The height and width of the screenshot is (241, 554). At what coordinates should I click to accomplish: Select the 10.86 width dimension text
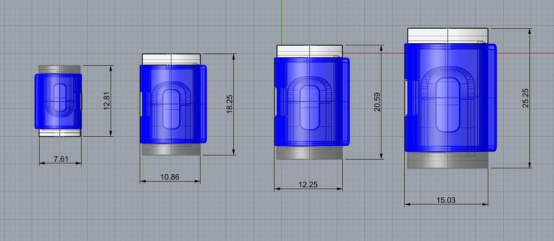point(170,177)
